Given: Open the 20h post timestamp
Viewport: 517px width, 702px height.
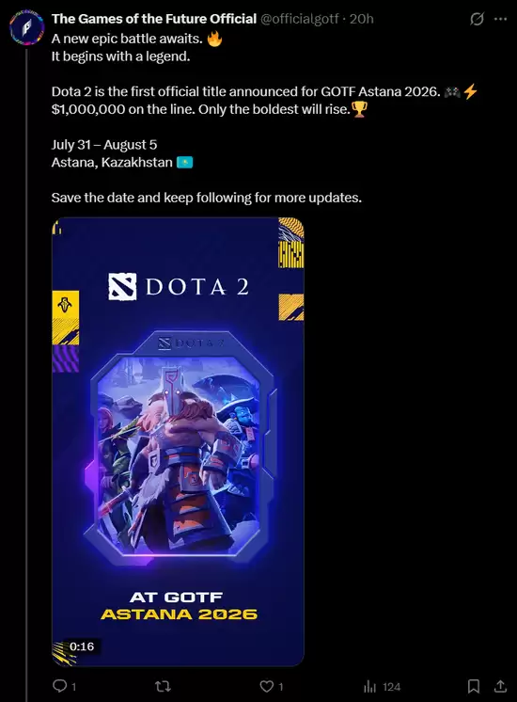Looking at the screenshot, I should [361, 19].
